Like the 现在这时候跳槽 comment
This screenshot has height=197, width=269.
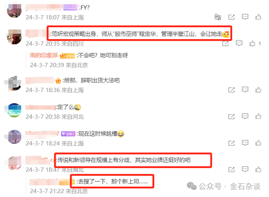tap(258, 143)
